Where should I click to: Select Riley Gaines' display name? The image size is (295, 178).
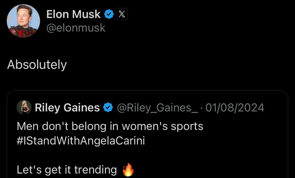pos(67,107)
